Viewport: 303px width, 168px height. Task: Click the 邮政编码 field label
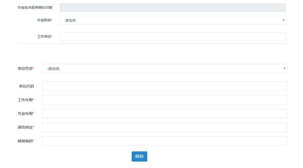coord(25,141)
